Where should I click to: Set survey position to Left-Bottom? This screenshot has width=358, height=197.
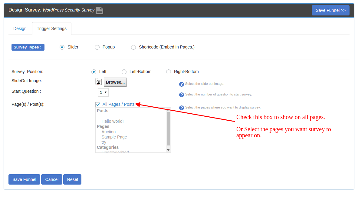[124, 72]
